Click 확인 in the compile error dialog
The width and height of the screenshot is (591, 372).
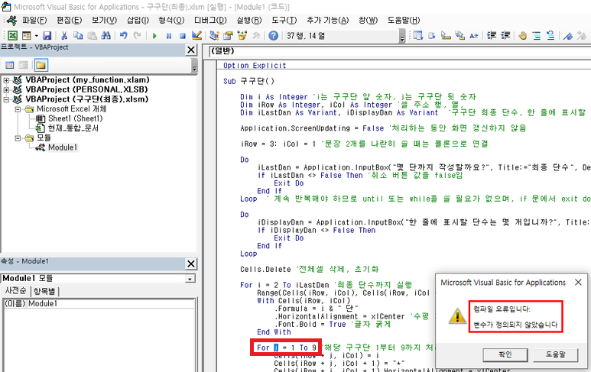point(505,354)
